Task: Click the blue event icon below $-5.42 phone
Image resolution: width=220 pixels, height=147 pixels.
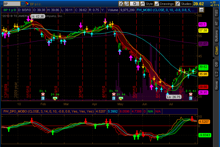Action: [191, 98]
